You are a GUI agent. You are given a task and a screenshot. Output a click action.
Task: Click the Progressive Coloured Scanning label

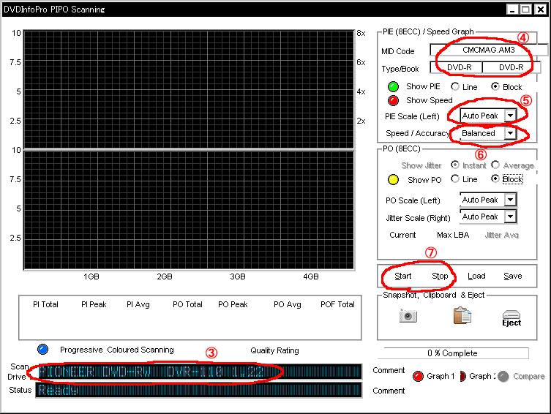point(117,350)
